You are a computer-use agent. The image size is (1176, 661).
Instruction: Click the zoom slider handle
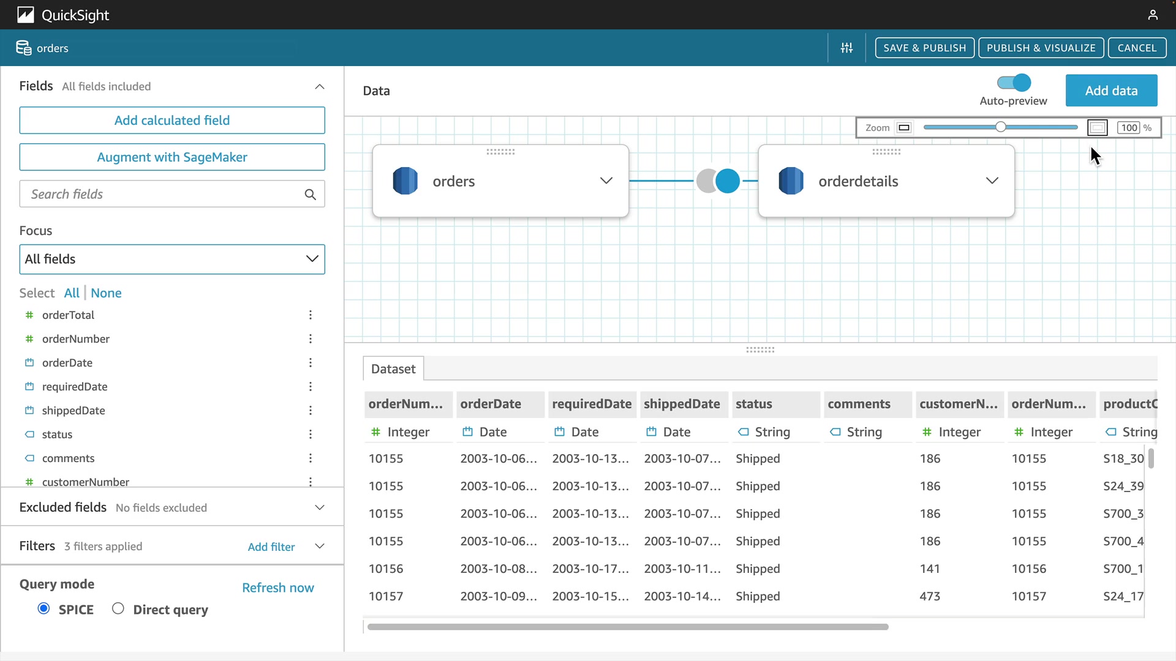[x=1000, y=127]
